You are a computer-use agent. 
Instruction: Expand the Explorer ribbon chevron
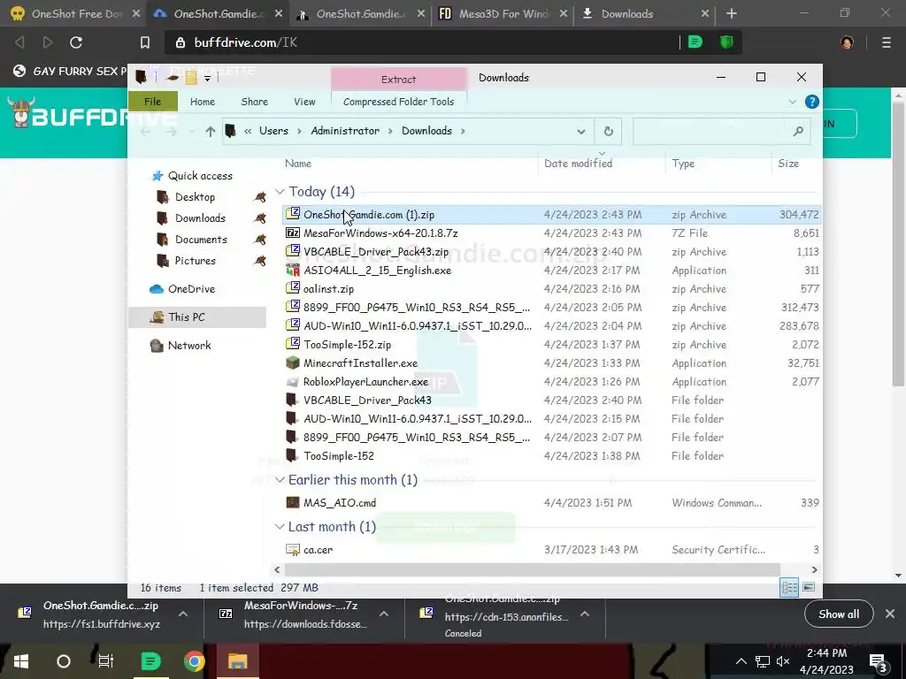792,102
